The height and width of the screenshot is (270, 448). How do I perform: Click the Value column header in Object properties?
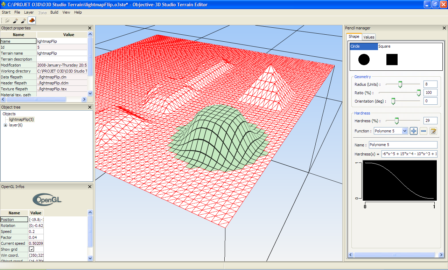[69, 35]
